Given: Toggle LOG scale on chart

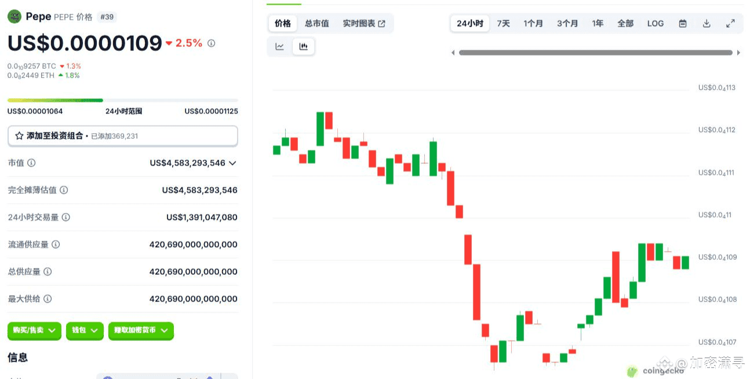Looking at the screenshot, I should tap(656, 24).
